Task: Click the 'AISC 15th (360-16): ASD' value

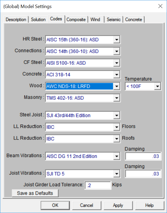Action: pos(73,40)
